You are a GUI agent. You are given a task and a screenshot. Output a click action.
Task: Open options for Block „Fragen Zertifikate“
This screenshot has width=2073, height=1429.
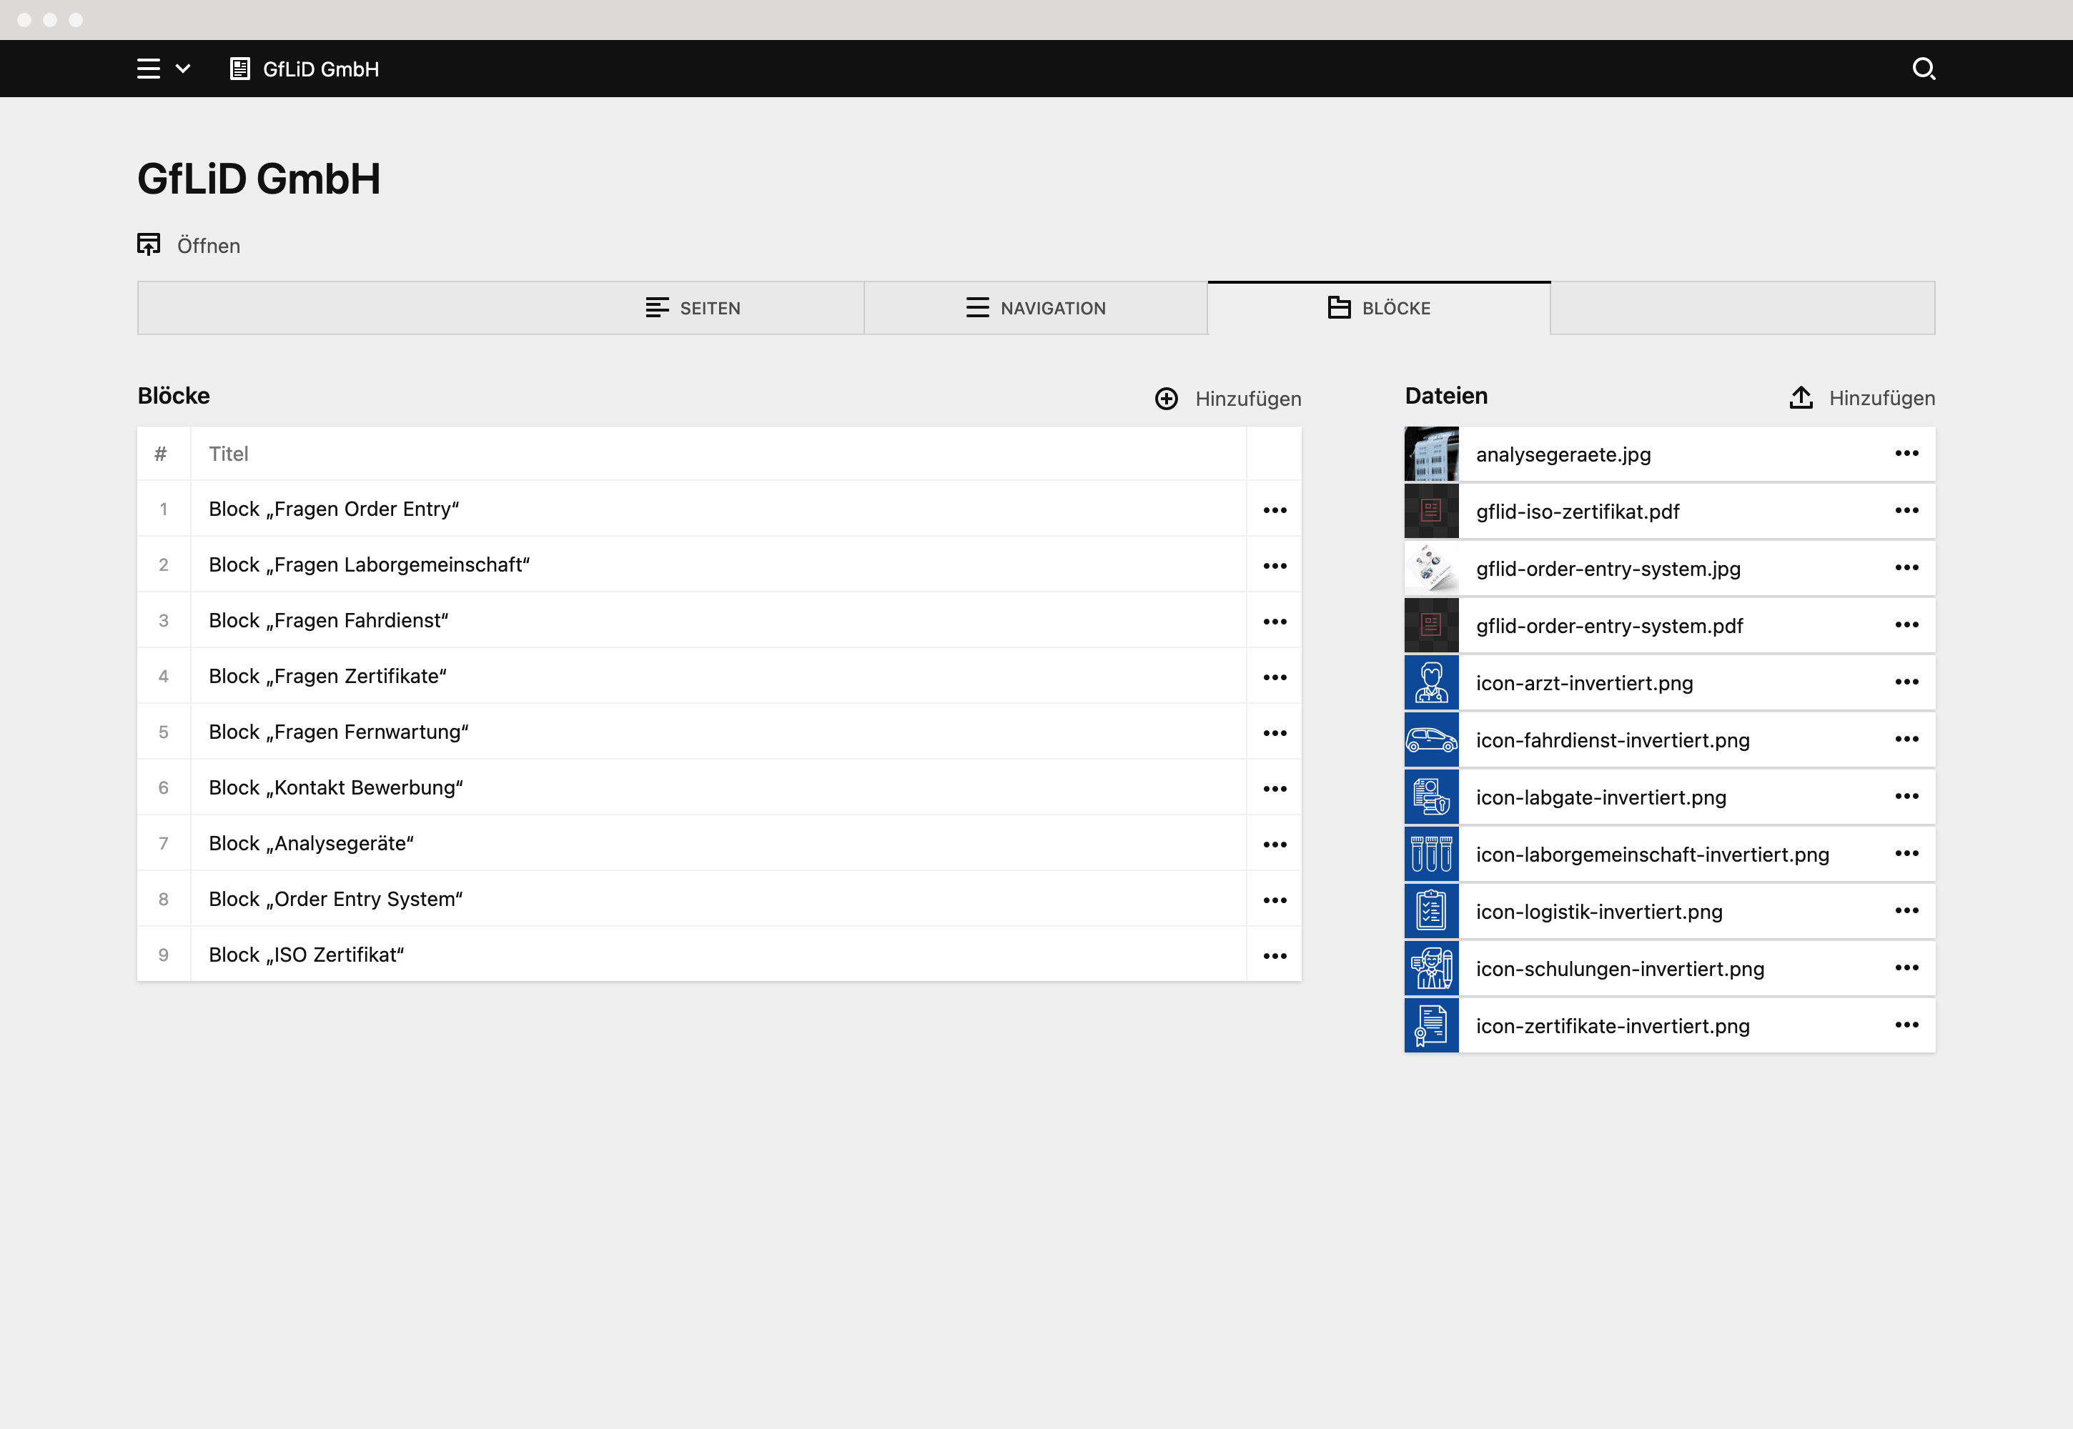pyautogui.click(x=1275, y=678)
